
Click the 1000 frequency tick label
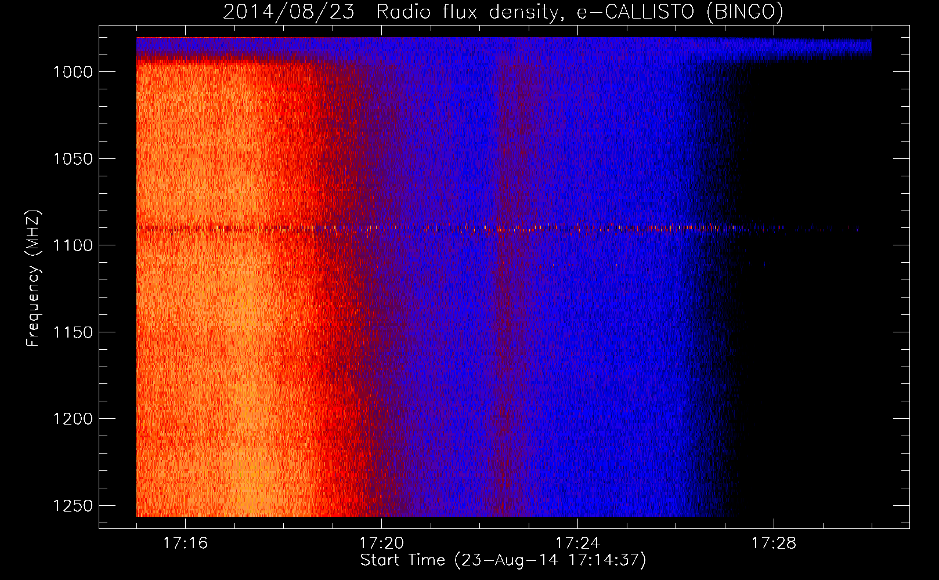pyautogui.click(x=73, y=72)
